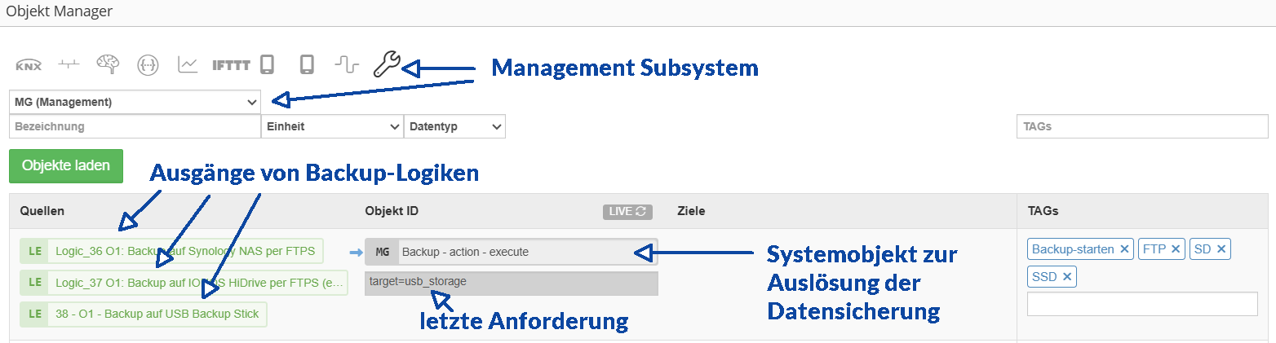Expand the MG (Management) subsystem dropdown
The image size is (1276, 343).
(135, 102)
